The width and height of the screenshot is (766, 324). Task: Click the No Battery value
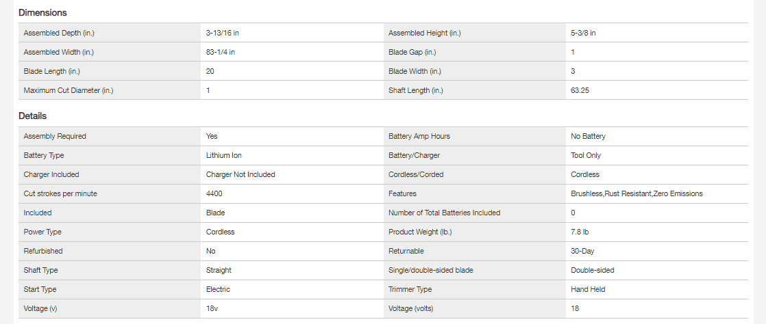(x=588, y=137)
